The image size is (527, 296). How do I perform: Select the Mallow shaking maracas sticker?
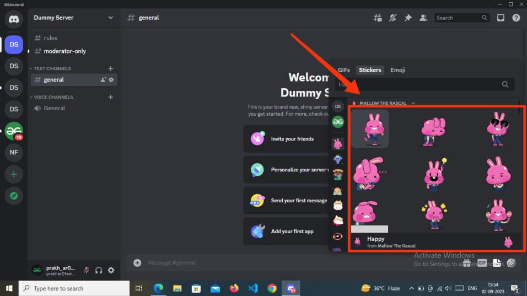498,215
